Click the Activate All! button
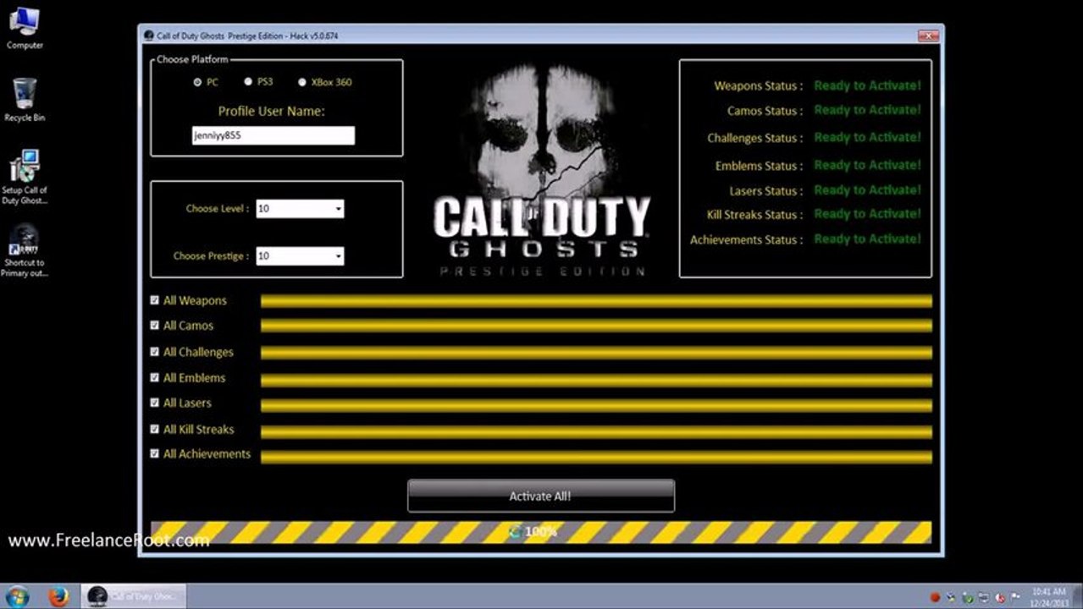This screenshot has height=609, width=1083. point(540,497)
